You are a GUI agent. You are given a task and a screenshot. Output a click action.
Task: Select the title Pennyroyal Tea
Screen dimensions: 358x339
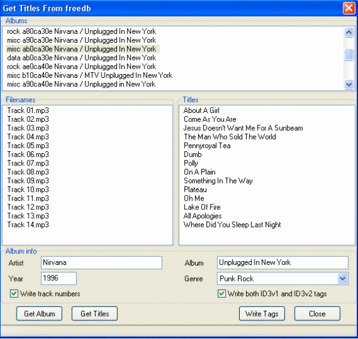[207, 146]
